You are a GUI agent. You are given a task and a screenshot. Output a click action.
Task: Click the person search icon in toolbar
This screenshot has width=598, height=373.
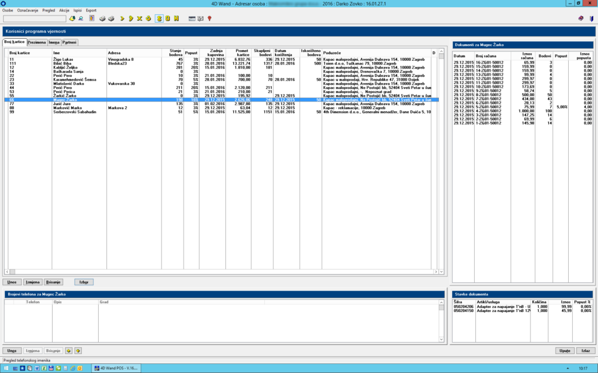[x=81, y=19]
